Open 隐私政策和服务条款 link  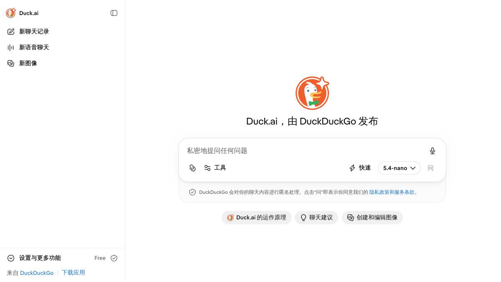pyautogui.click(x=392, y=192)
